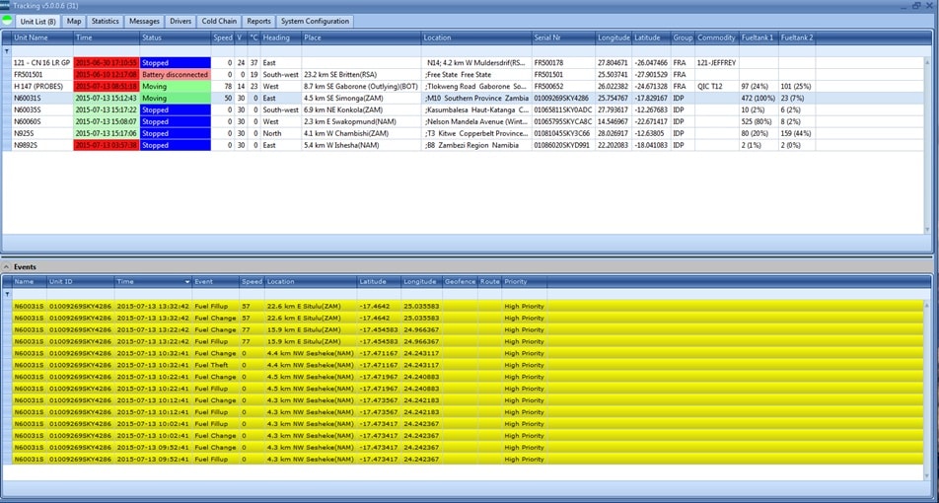Screen dimensions: 939x503
Task: Go to the Messages tab
Action: (x=144, y=21)
